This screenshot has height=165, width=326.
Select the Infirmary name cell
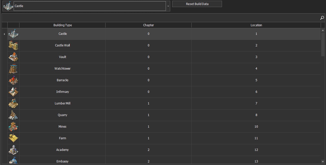pyautogui.click(x=62, y=92)
